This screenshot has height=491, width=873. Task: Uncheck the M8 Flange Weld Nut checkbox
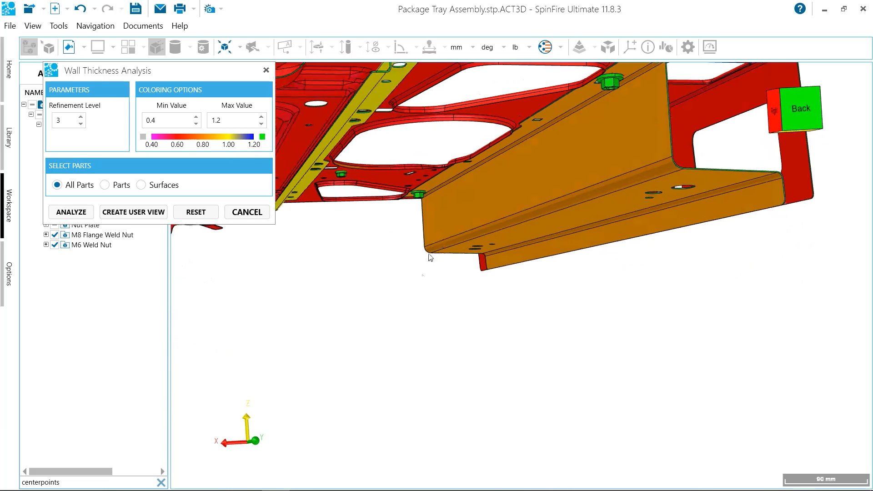click(55, 235)
